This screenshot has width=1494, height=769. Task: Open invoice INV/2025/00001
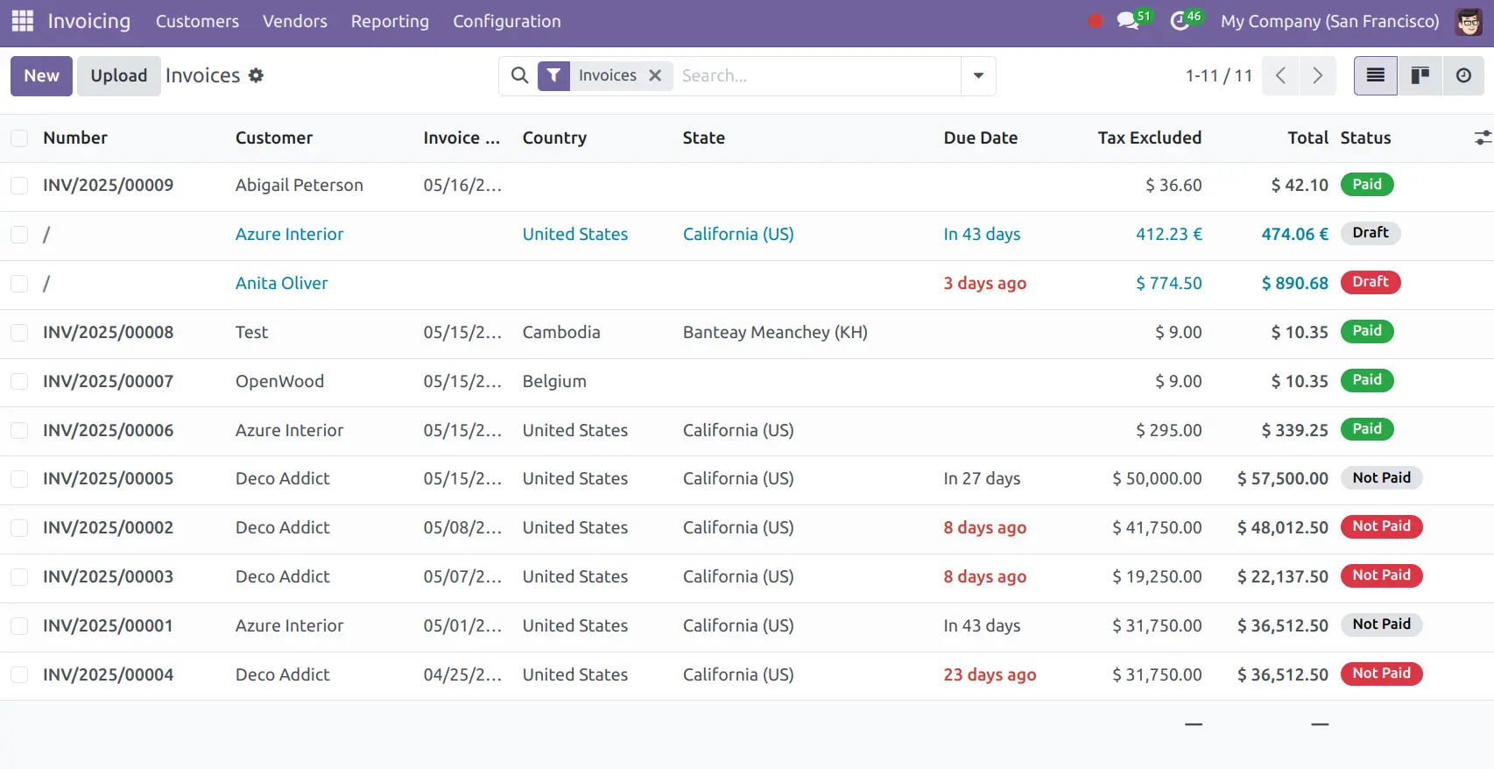click(x=108, y=625)
